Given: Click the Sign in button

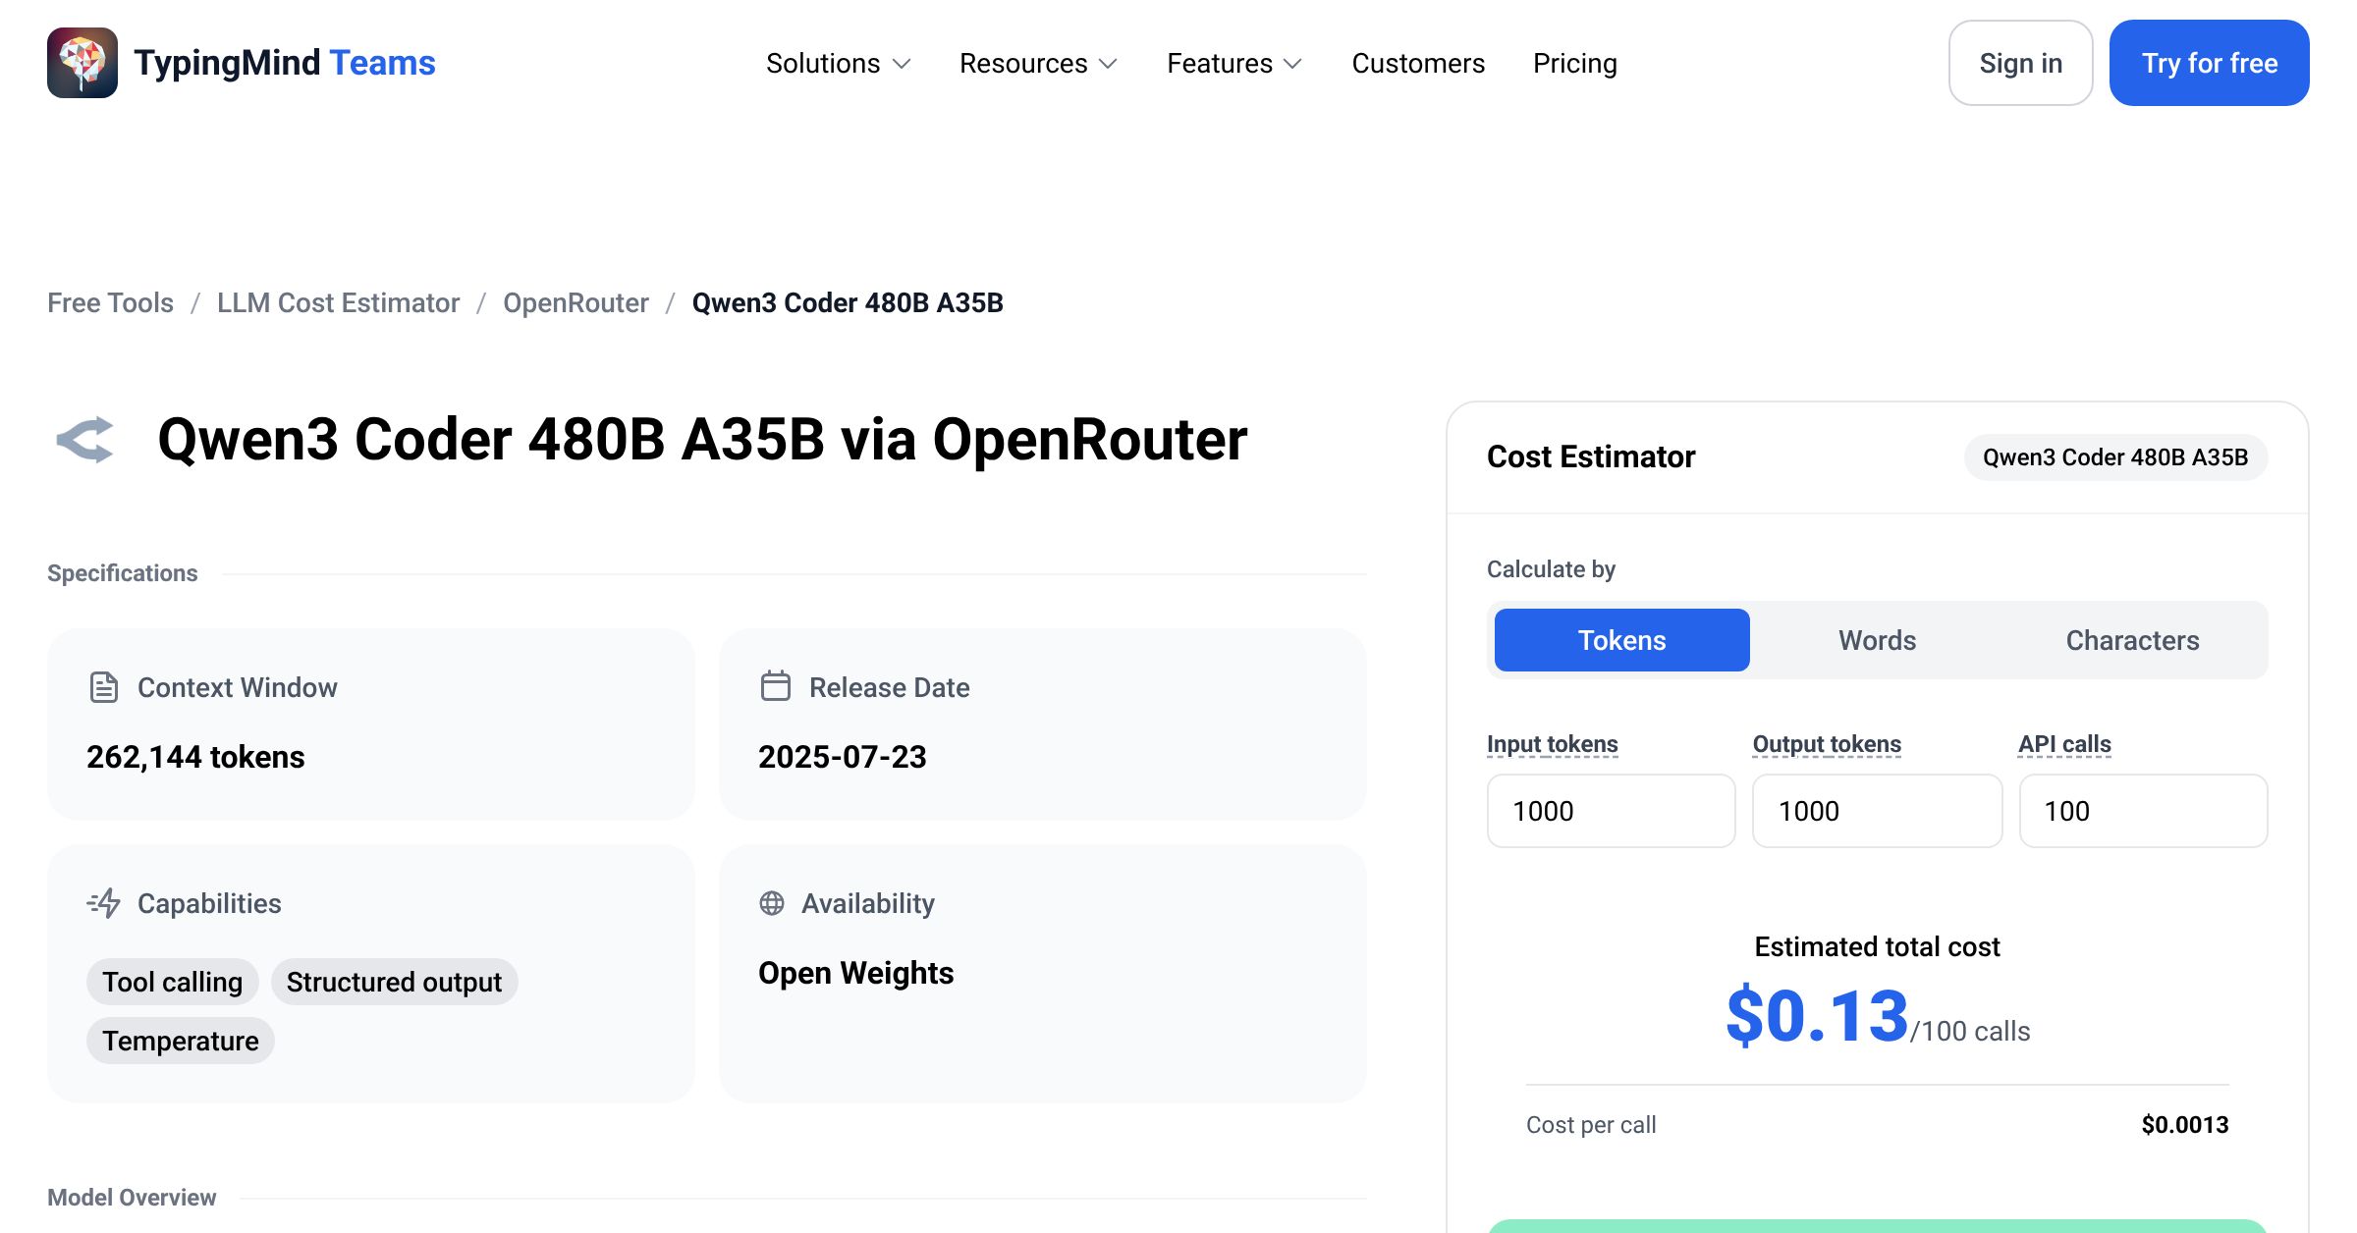Looking at the screenshot, I should [2021, 63].
